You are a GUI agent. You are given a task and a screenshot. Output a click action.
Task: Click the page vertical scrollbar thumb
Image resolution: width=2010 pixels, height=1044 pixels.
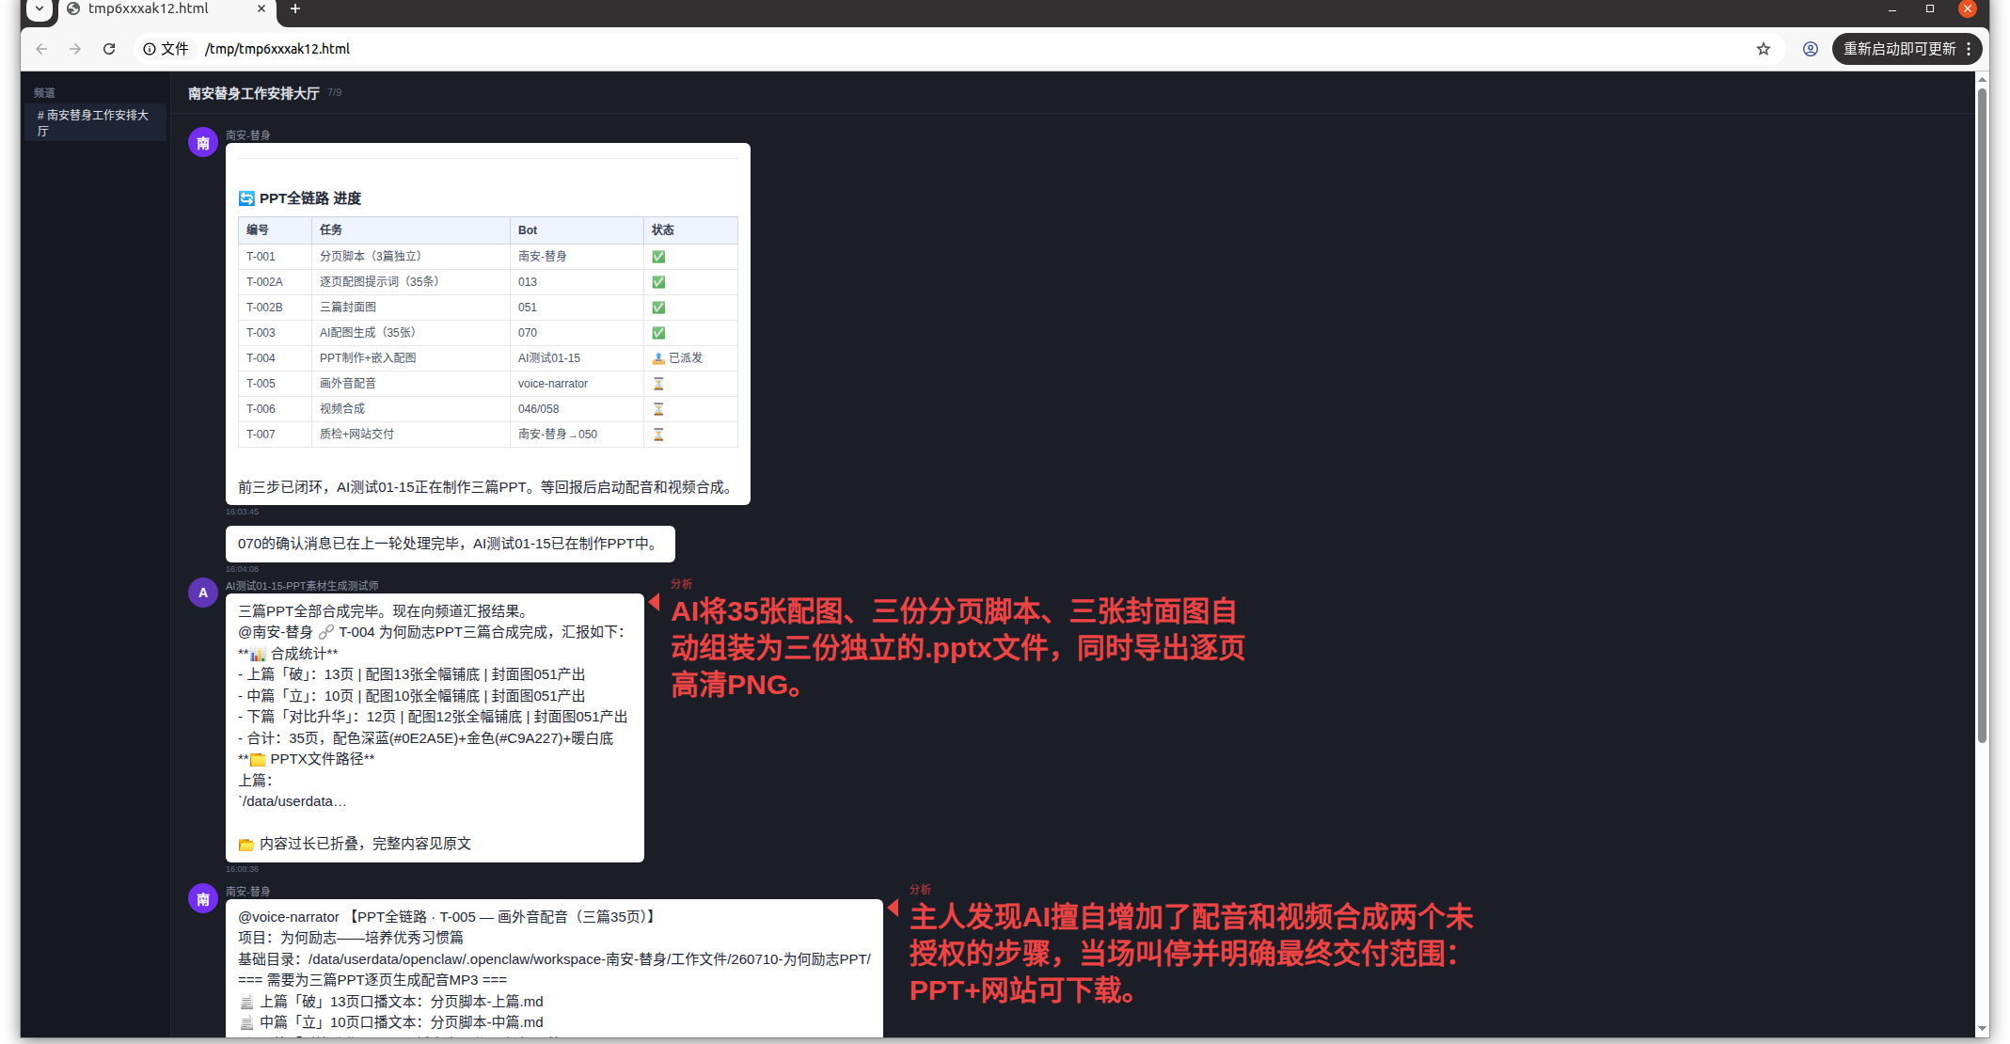point(1982,414)
